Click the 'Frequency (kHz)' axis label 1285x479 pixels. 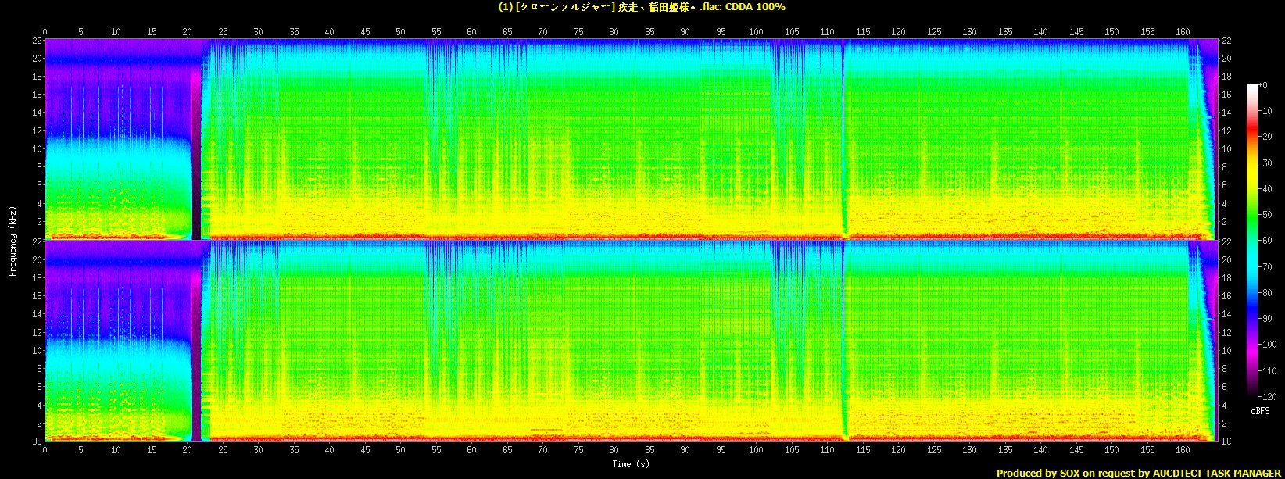coord(13,240)
